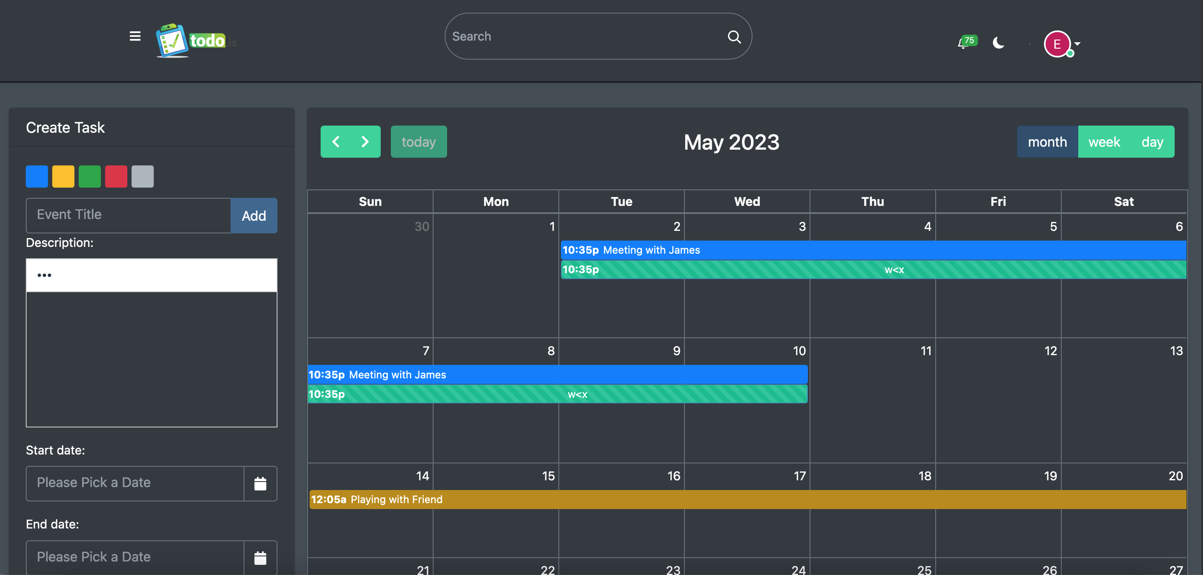The image size is (1203, 575).
Task: Open Start date calendar picker icon
Action: point(260,484)
